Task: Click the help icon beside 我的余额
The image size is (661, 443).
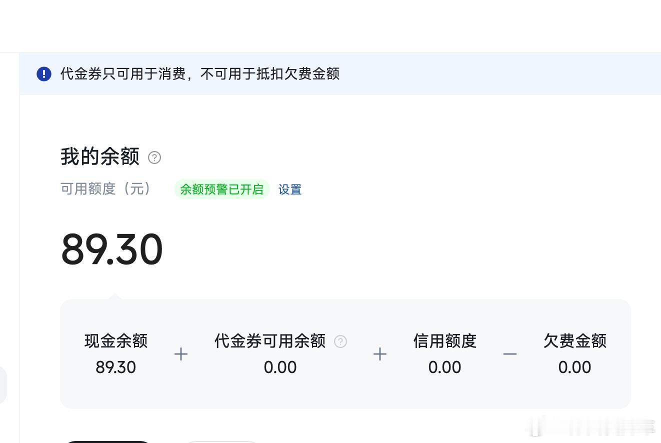Action: [x=154, y=158]
